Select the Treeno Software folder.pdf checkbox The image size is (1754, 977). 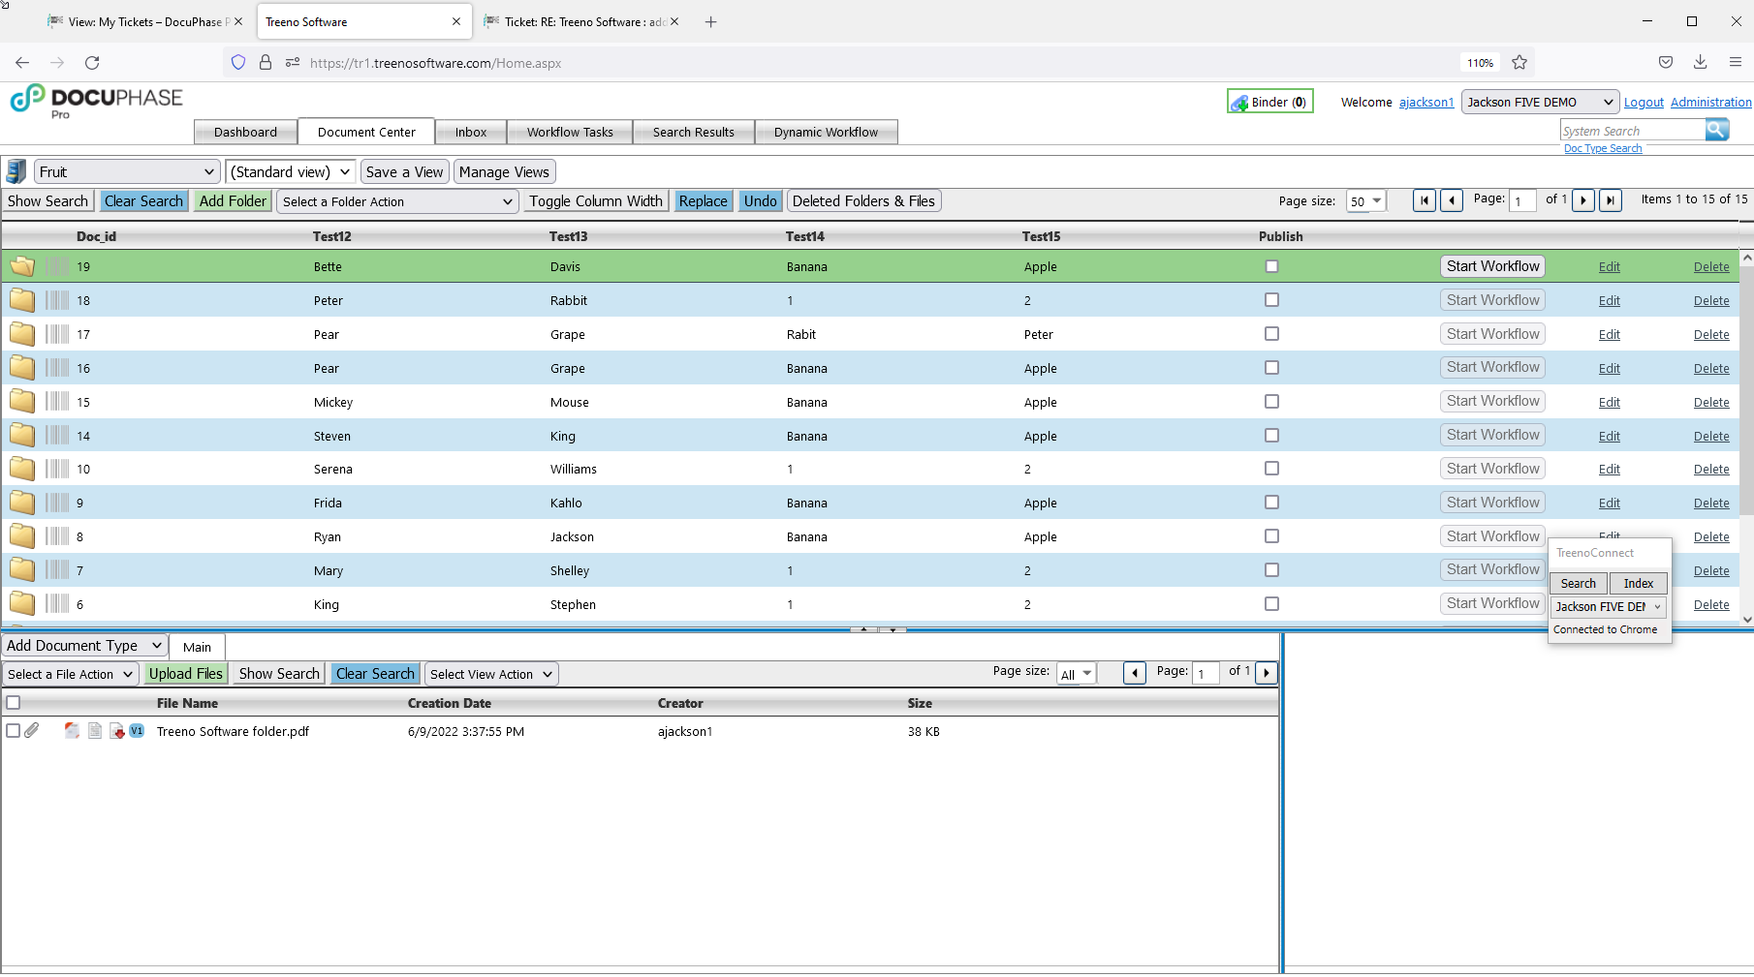pos(14,731)
